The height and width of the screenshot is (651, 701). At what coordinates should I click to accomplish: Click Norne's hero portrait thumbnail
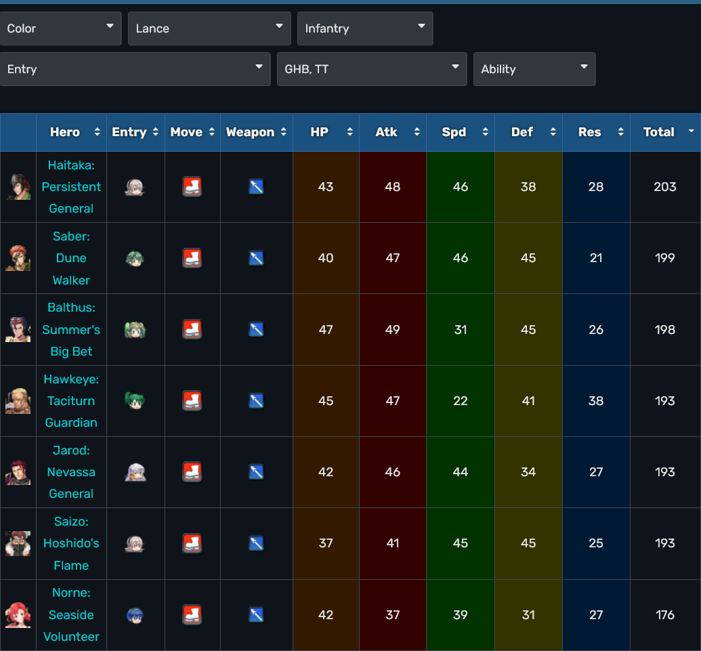(18, 615)
